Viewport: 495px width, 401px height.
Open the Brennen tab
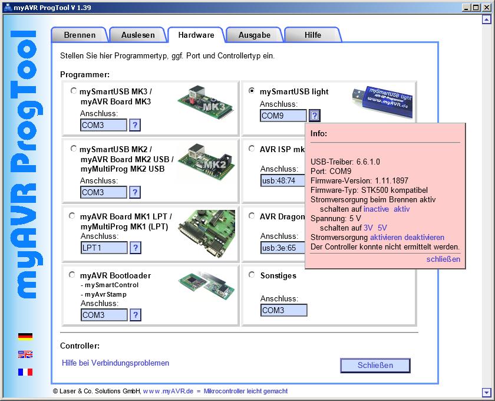(80, 35)
